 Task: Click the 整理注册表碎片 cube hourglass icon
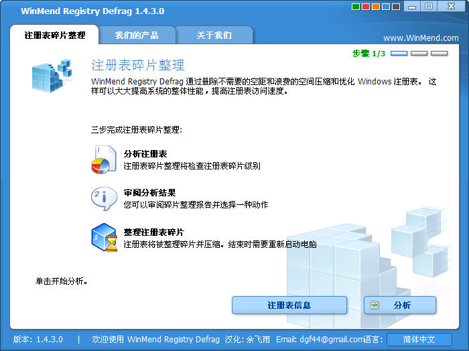(104, 237)
